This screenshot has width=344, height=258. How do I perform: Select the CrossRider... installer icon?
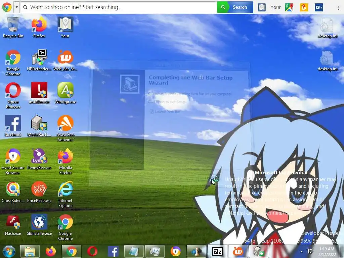13,192
